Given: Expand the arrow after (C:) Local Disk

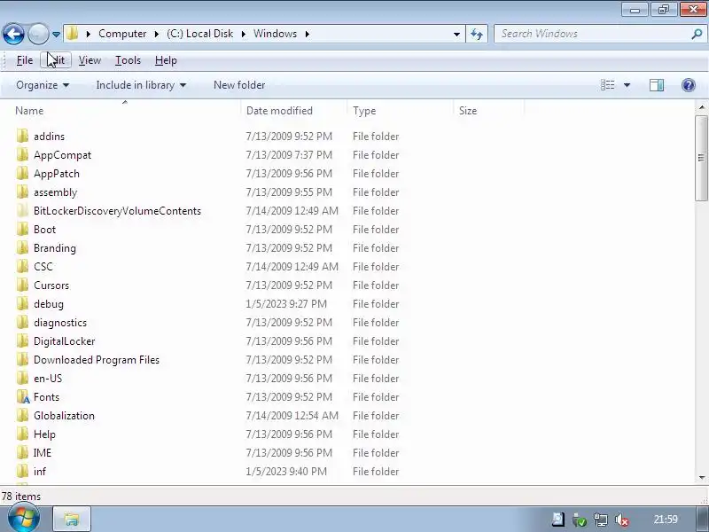Looking at the screenshot, I should (243, 34).
